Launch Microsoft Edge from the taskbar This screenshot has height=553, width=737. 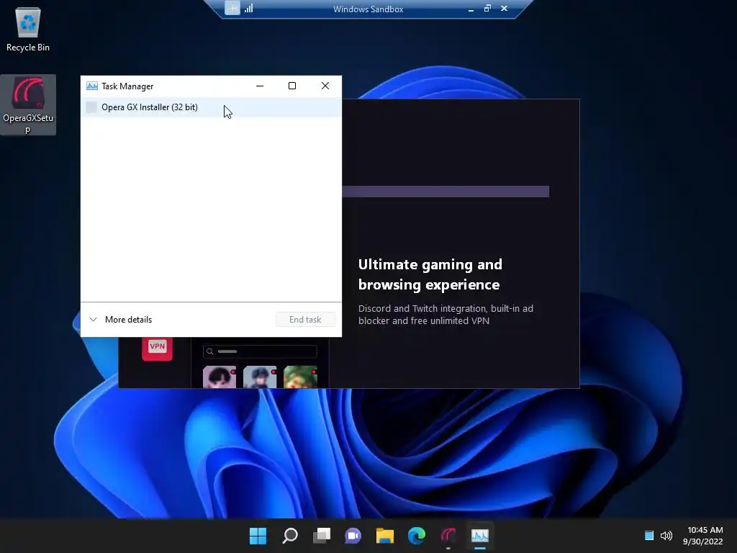[x=417, y=536]
